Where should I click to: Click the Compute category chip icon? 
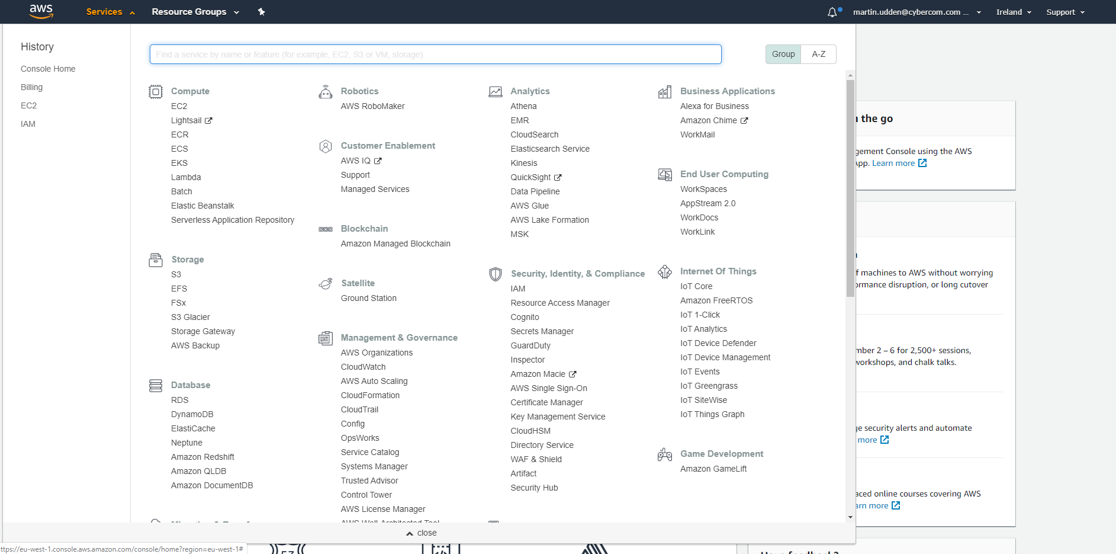point(156,91)
